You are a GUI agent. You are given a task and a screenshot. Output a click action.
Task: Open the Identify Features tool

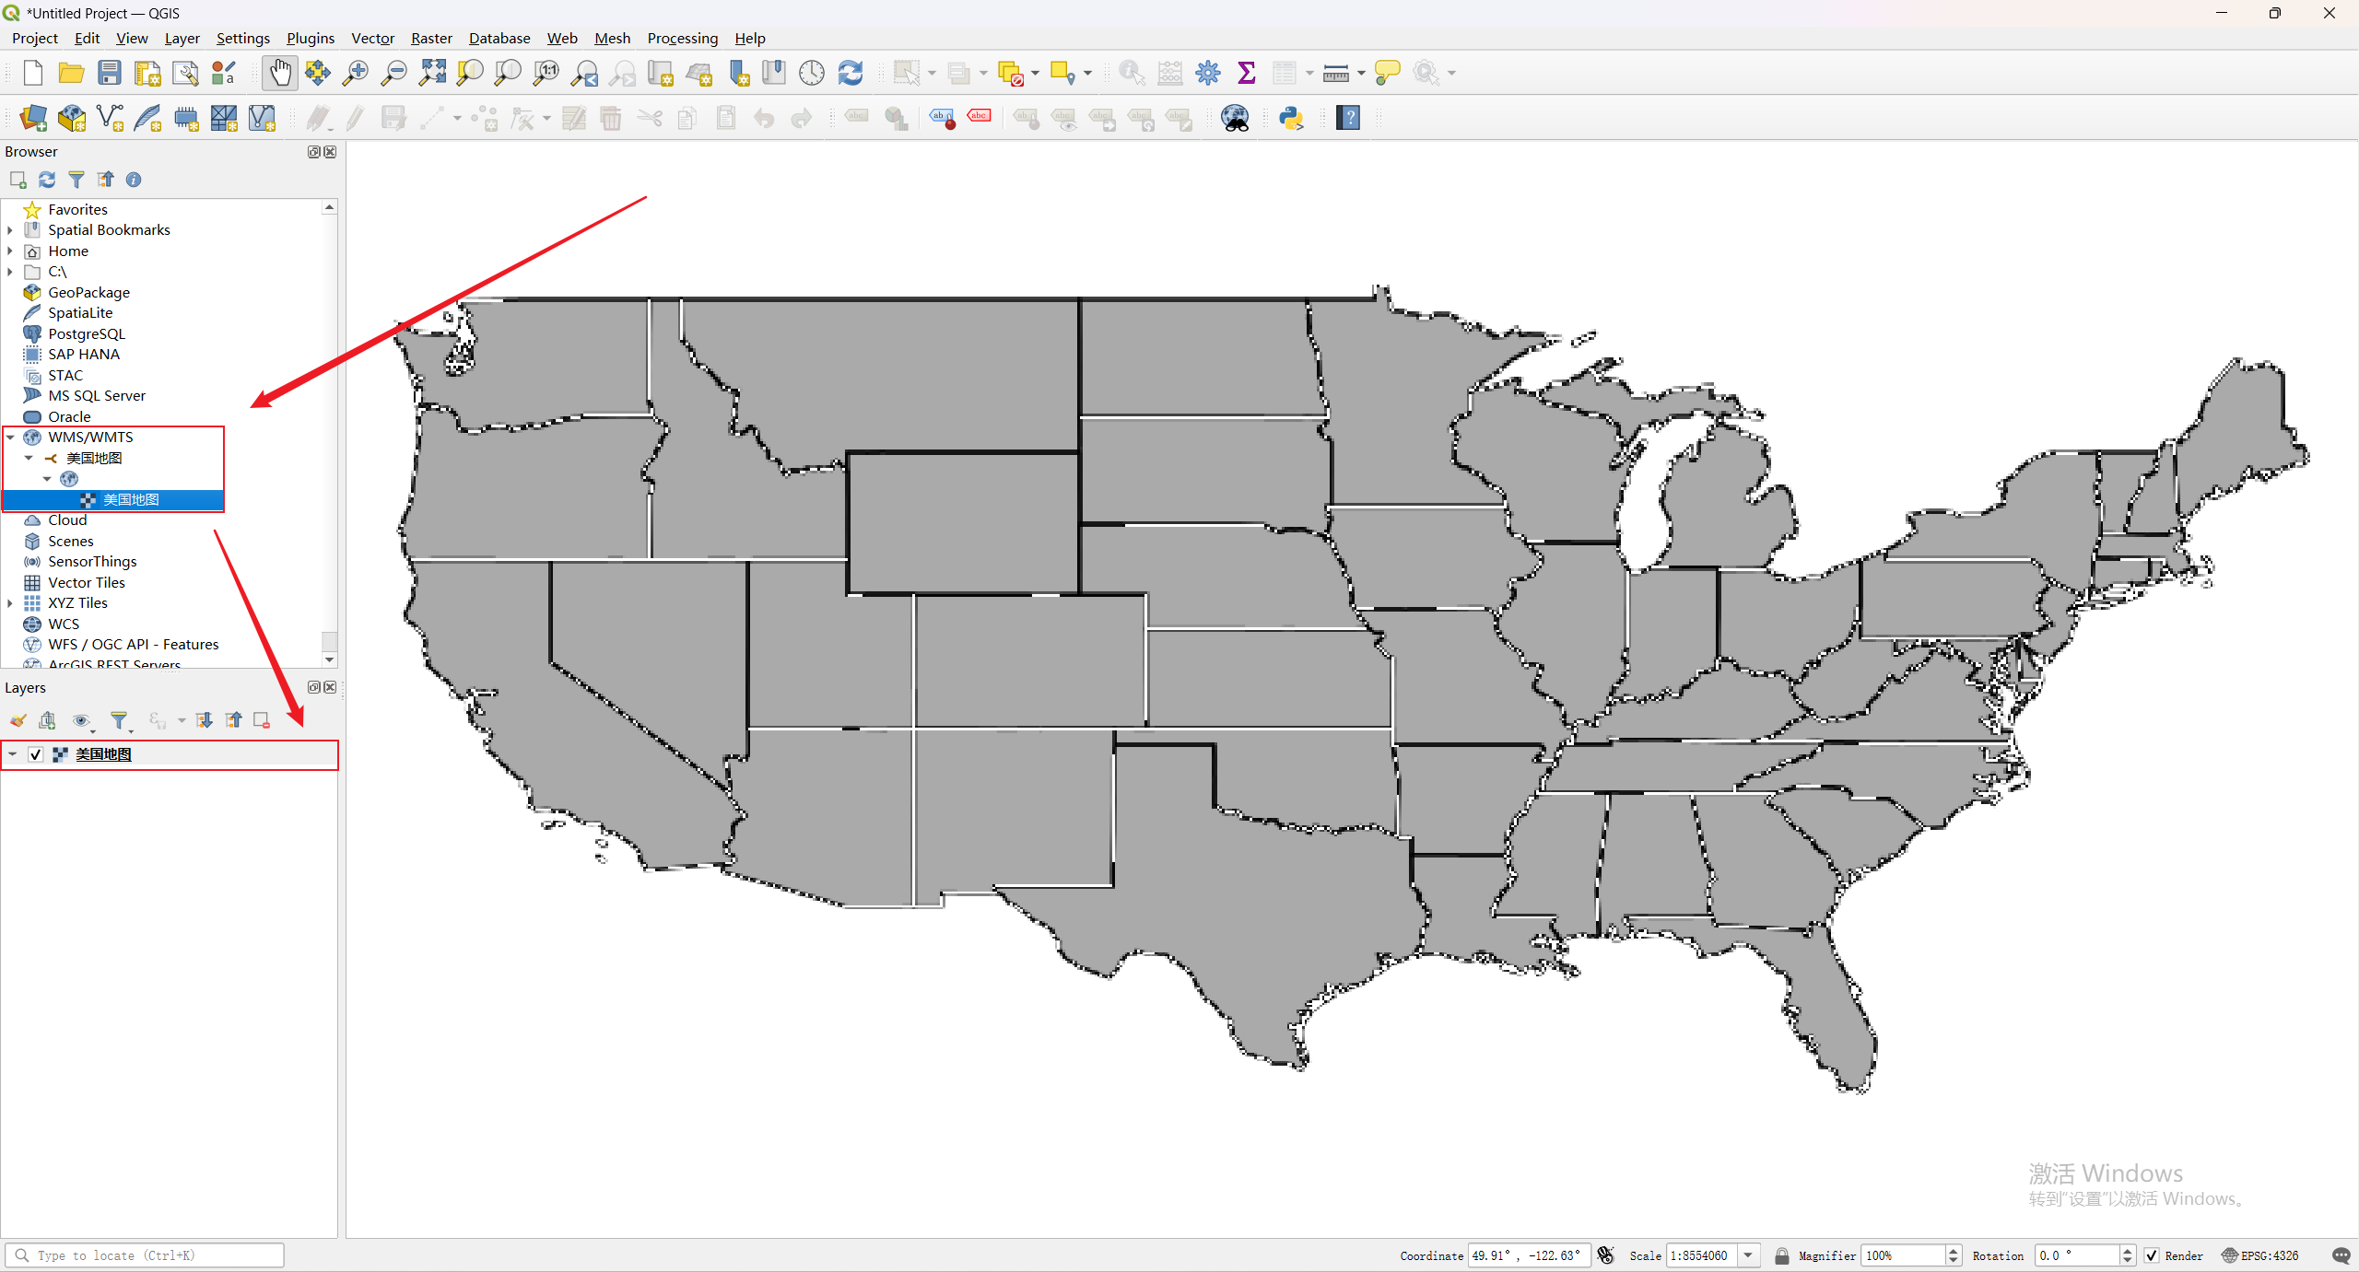(1131, 73)
